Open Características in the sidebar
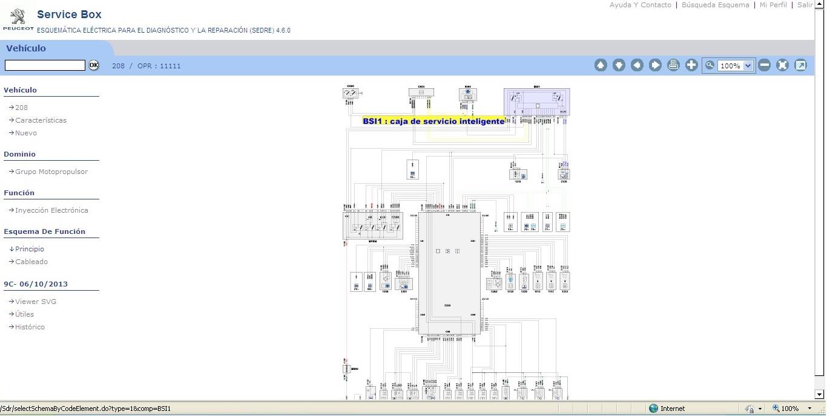 tap(41, 120)
